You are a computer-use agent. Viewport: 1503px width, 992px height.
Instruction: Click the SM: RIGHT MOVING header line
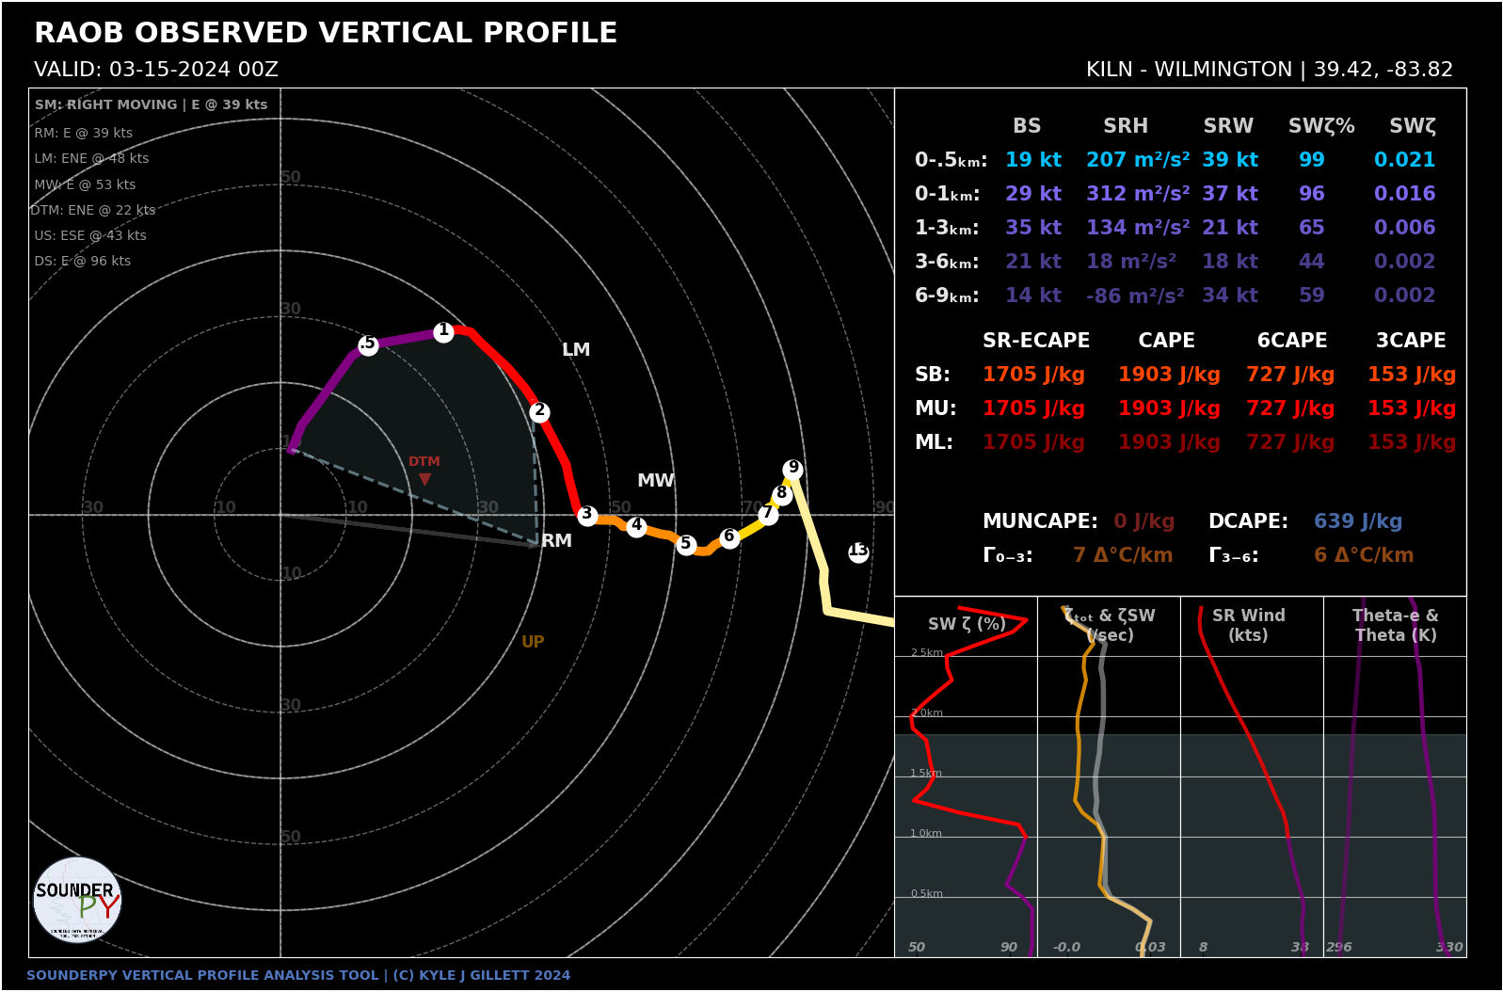tap(152, 104)
